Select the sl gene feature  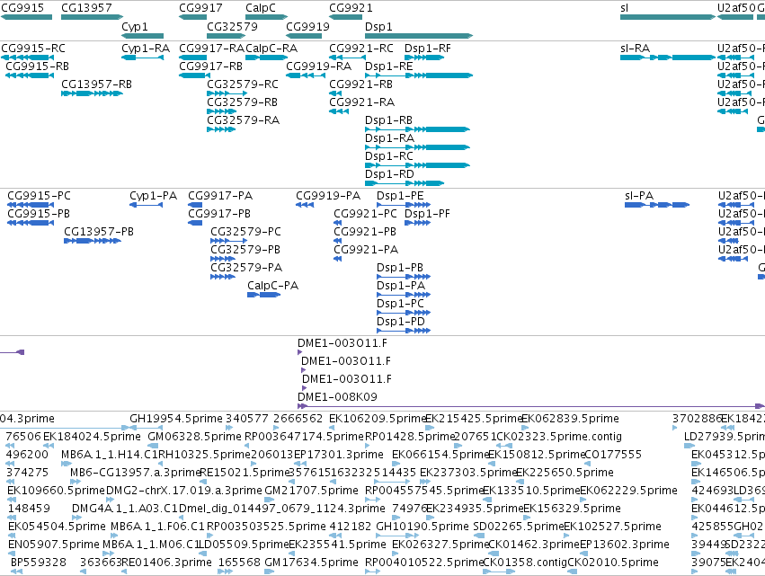pos(667,17)
